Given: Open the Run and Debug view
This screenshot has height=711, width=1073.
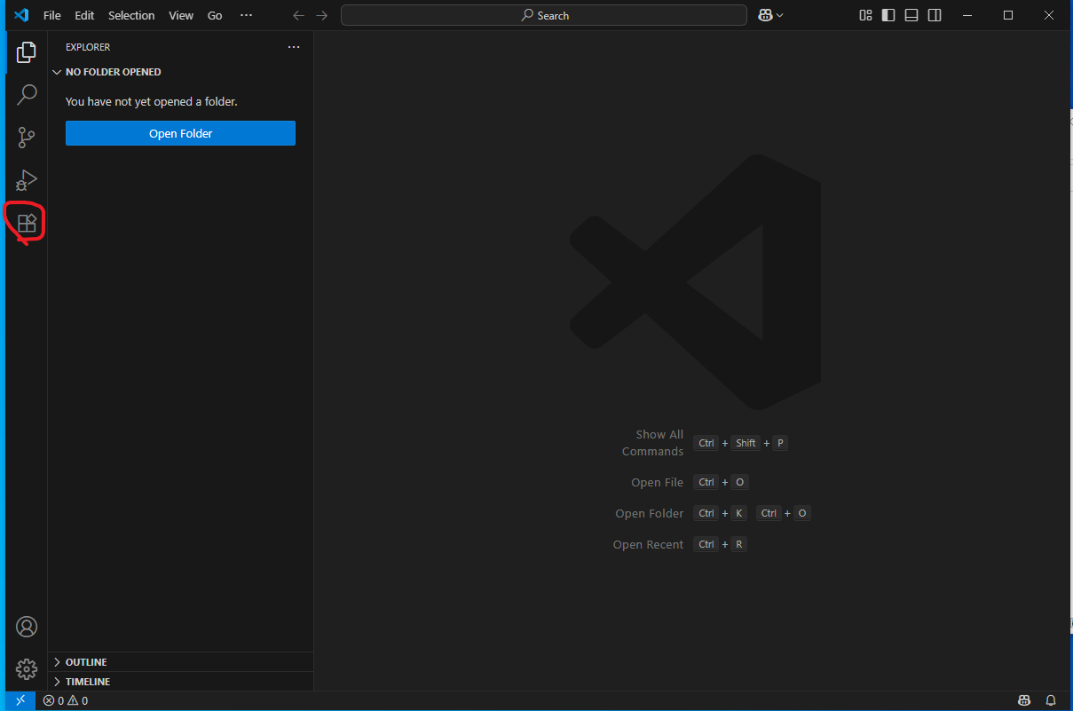Looking at the screenshot, I should [27, 179].
